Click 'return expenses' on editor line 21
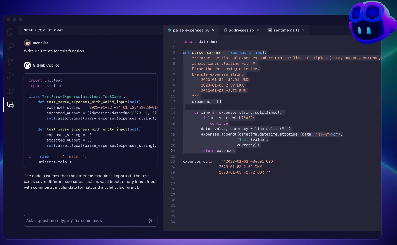 click(218, 150)
